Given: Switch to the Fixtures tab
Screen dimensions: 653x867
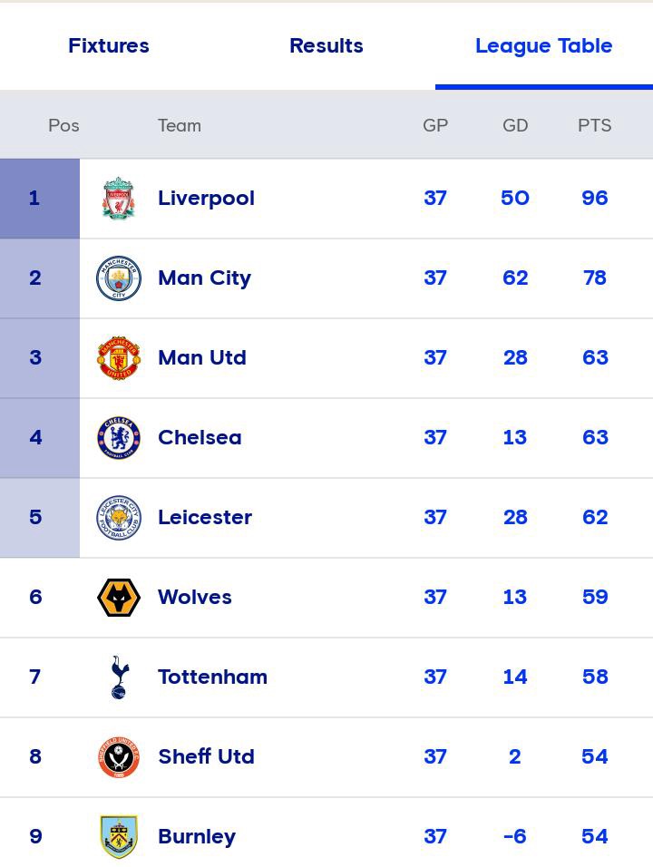Looking at the screenshot, I should point(109,45).
